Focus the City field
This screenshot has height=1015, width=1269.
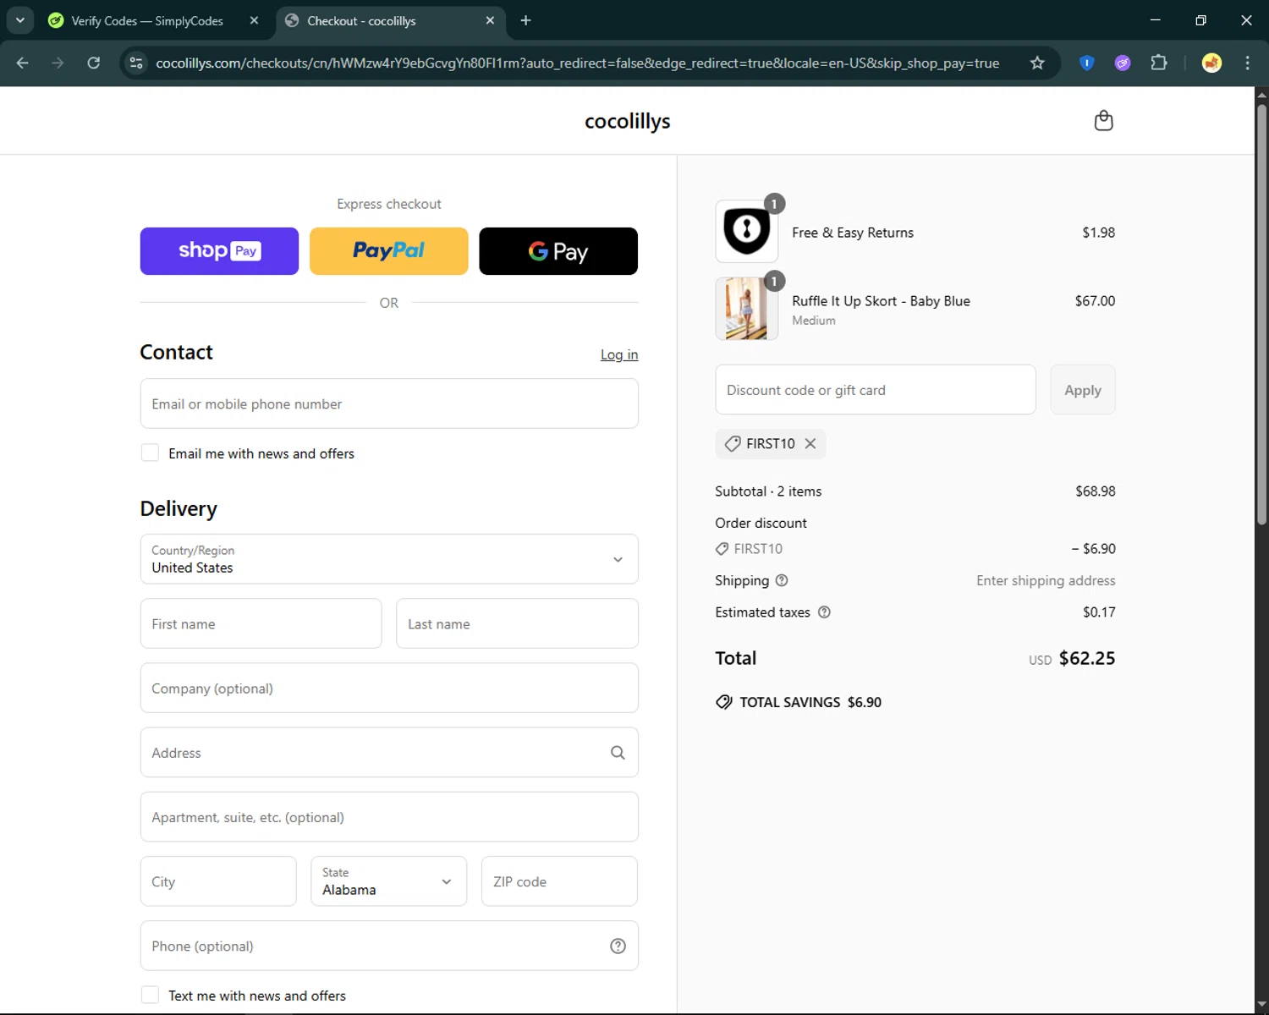click(218, 881)
